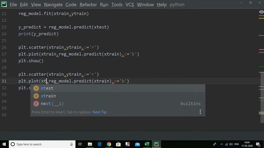Screen dimensions: 264x148
Task: Click the Type here to search box
Action: pyautogui.click(x=42, y=144)
